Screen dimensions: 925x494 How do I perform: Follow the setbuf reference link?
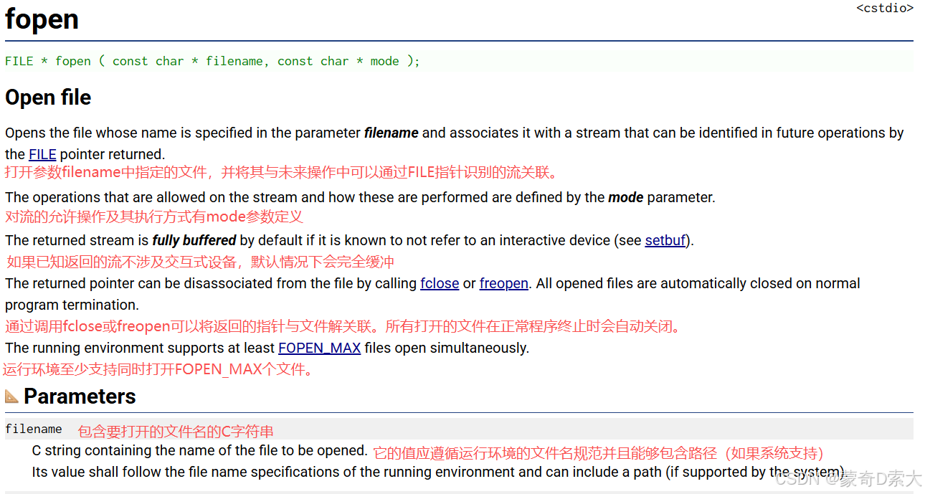pyautogui.click(x=665, y=240)
